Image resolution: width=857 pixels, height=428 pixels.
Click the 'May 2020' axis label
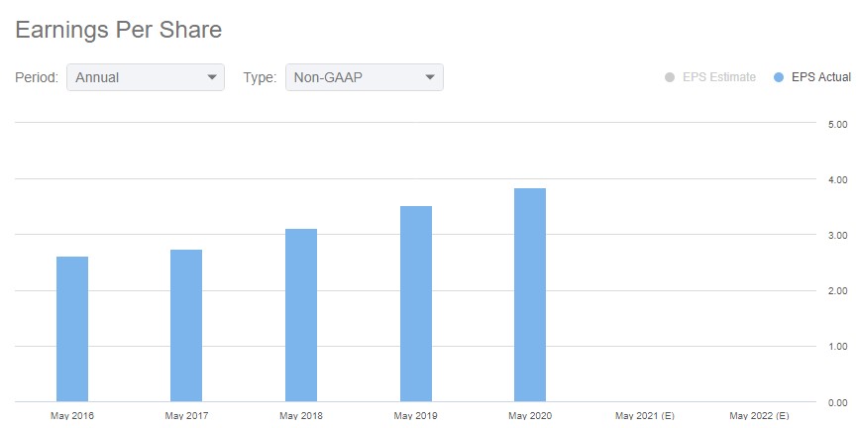[530, 416]
